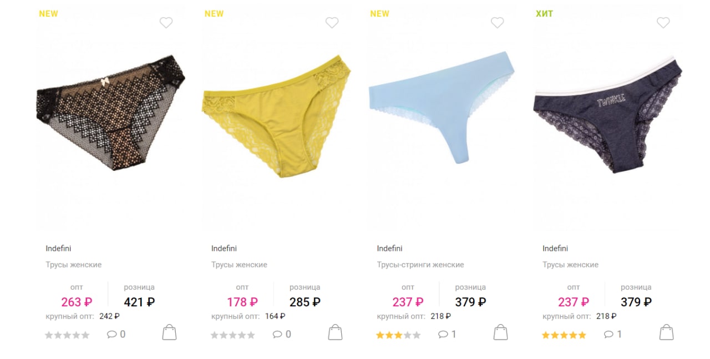Click Indefini brand above 263 ₽ product

tap(58, 249)
